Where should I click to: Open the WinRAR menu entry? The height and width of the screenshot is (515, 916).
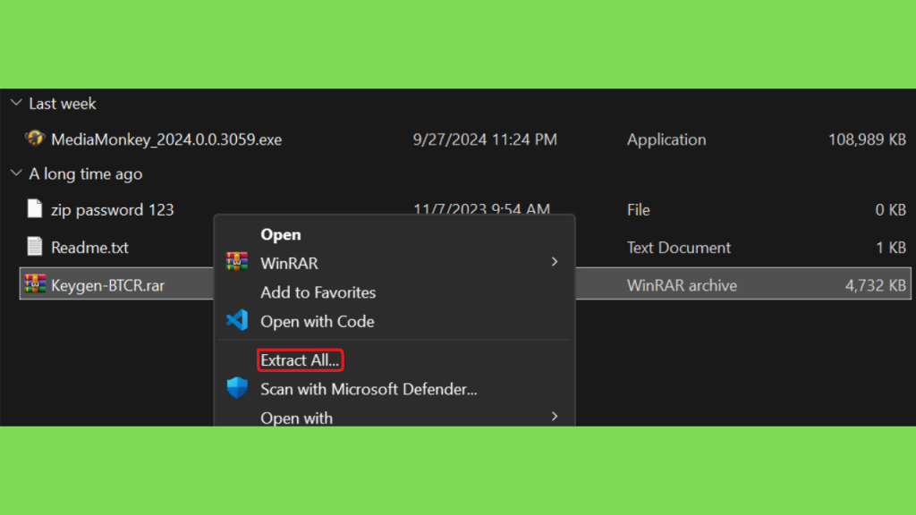[x=289, y=264]
